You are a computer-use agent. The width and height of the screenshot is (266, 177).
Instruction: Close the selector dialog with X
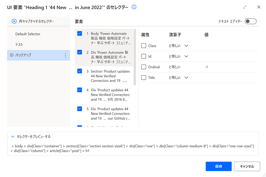[x=259, y=7]
